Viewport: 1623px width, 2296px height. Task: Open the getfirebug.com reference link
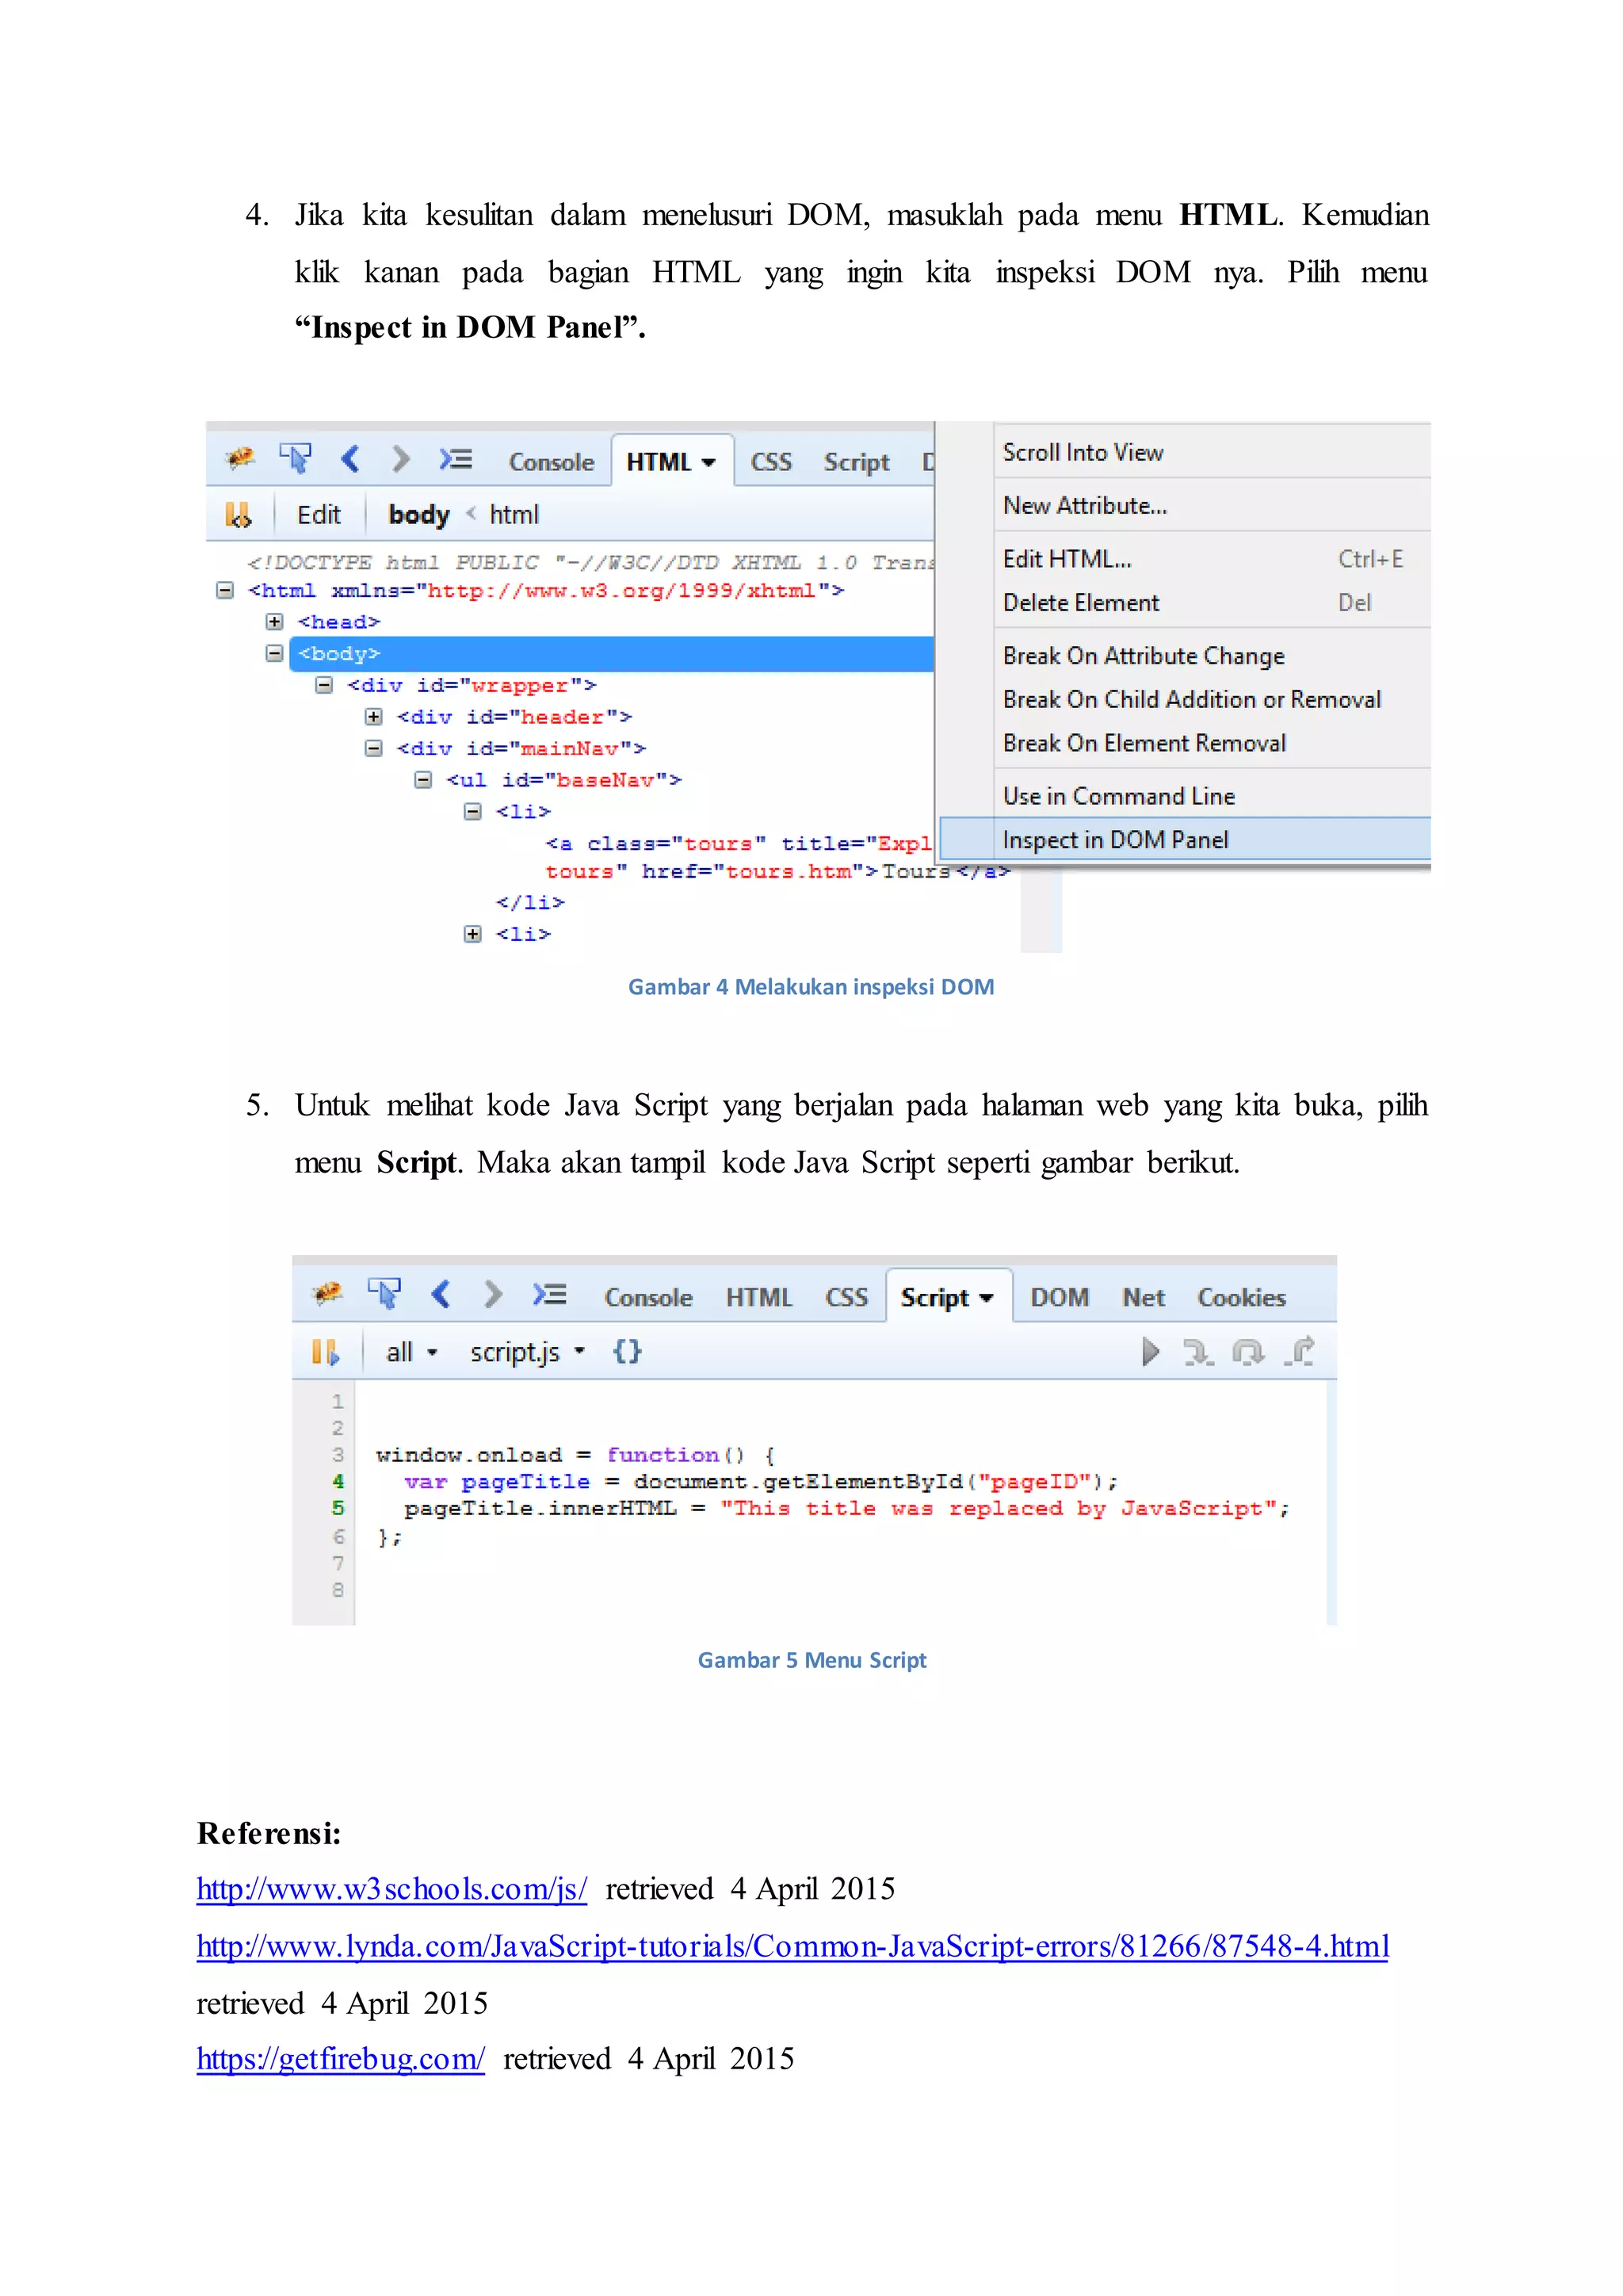[x=341, y=2059]
